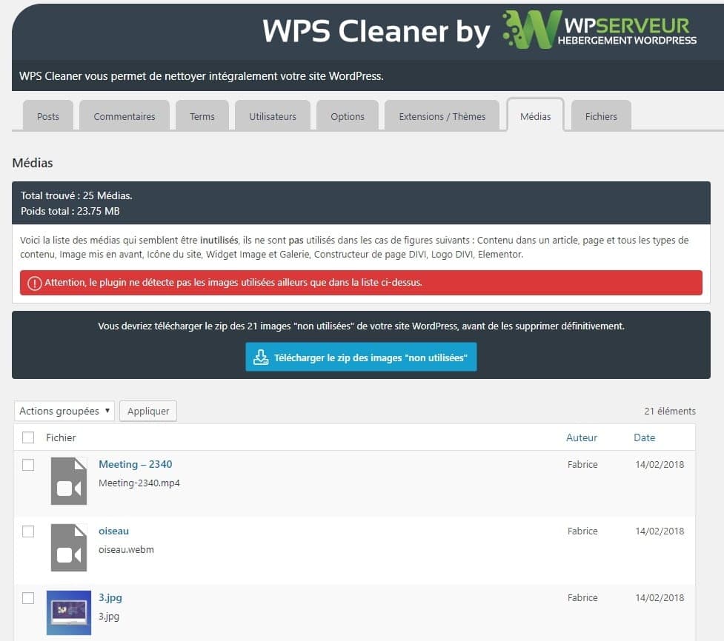The image size is (724, 641).
Task: Check the select-all checkbox in the header row
Action: 28,437
